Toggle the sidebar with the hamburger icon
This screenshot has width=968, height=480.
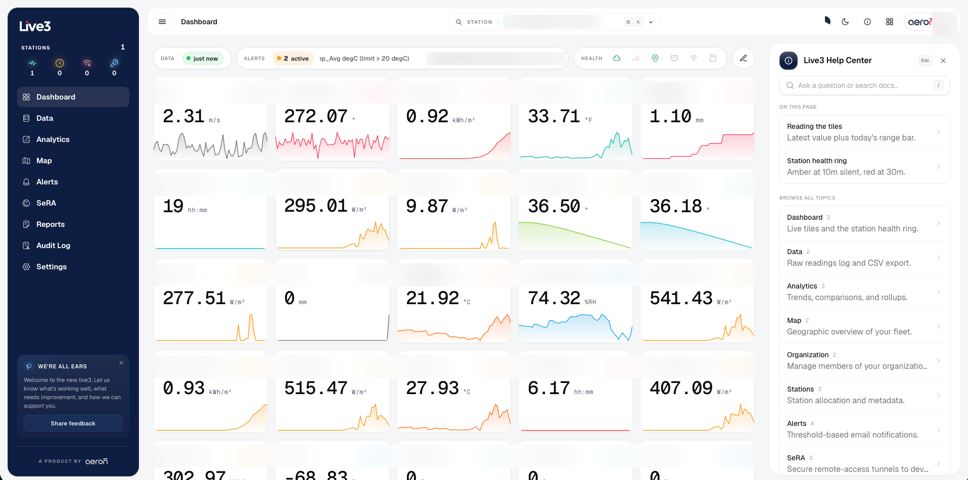coord(162,22)
